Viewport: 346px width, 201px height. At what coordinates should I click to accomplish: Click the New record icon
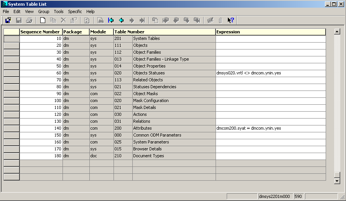coord(43,20)
